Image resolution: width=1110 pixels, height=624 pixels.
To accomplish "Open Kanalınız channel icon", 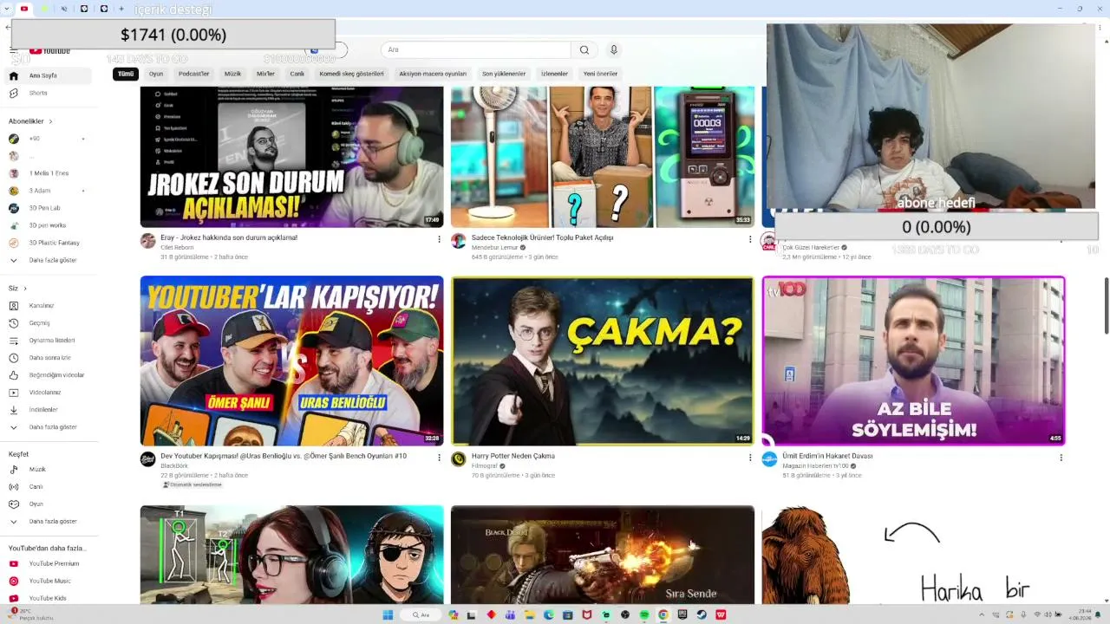I will 13,306.
